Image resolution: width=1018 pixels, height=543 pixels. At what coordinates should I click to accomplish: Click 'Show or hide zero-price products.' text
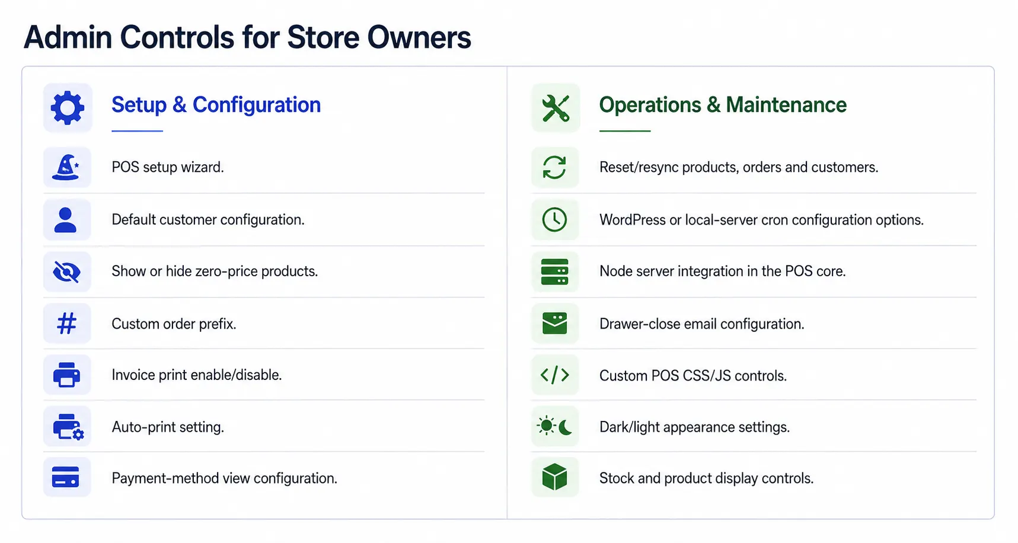tap(215, 271)
